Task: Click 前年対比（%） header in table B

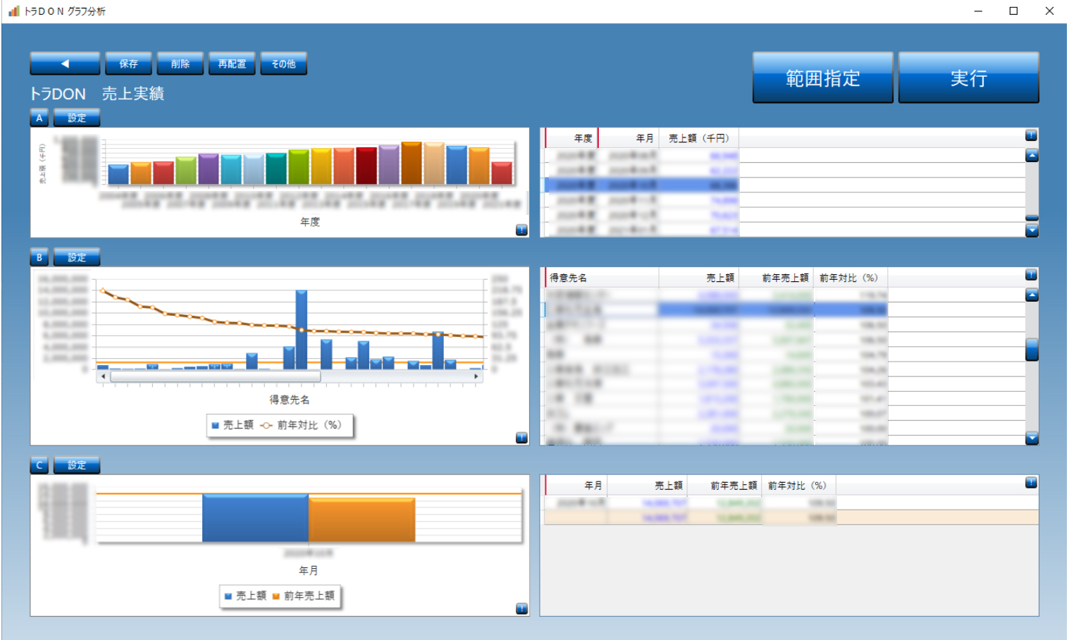Action: 851,278
